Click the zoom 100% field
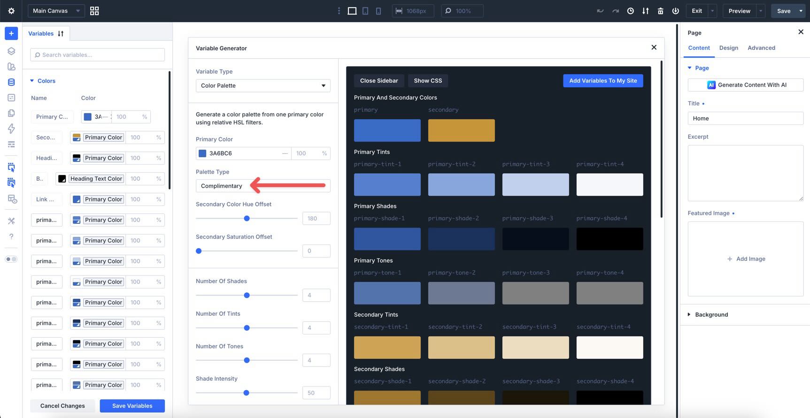The height and width of the screenshot is (418, 810). [462, 11]
